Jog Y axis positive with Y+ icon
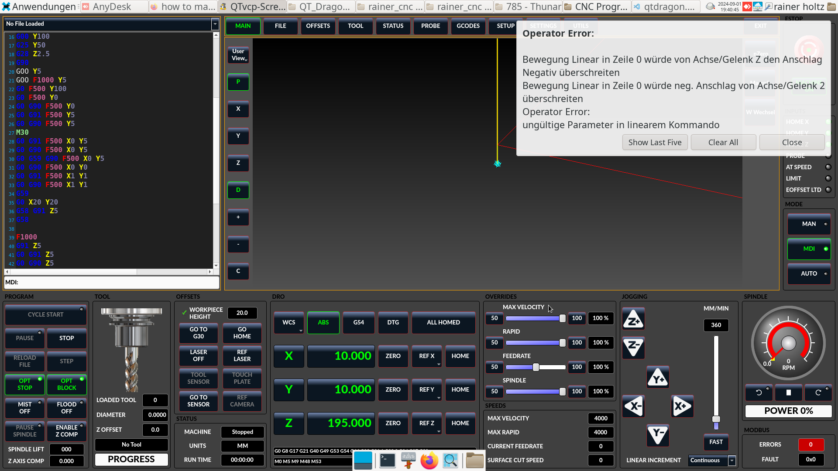Viewport: 838px width, 471px height. [x=658, y=378]
